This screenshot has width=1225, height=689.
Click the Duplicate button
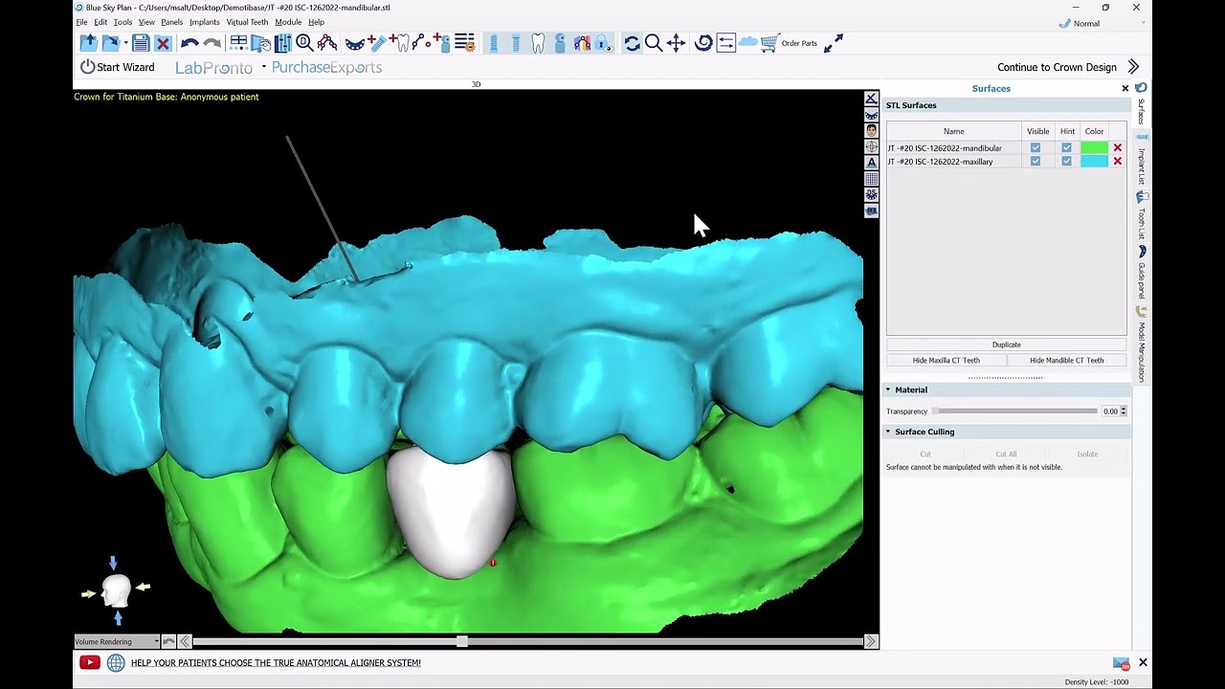click(x=1007, y=344)
